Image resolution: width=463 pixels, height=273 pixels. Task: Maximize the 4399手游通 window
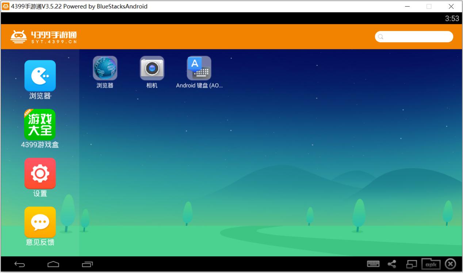coord(429,6)
